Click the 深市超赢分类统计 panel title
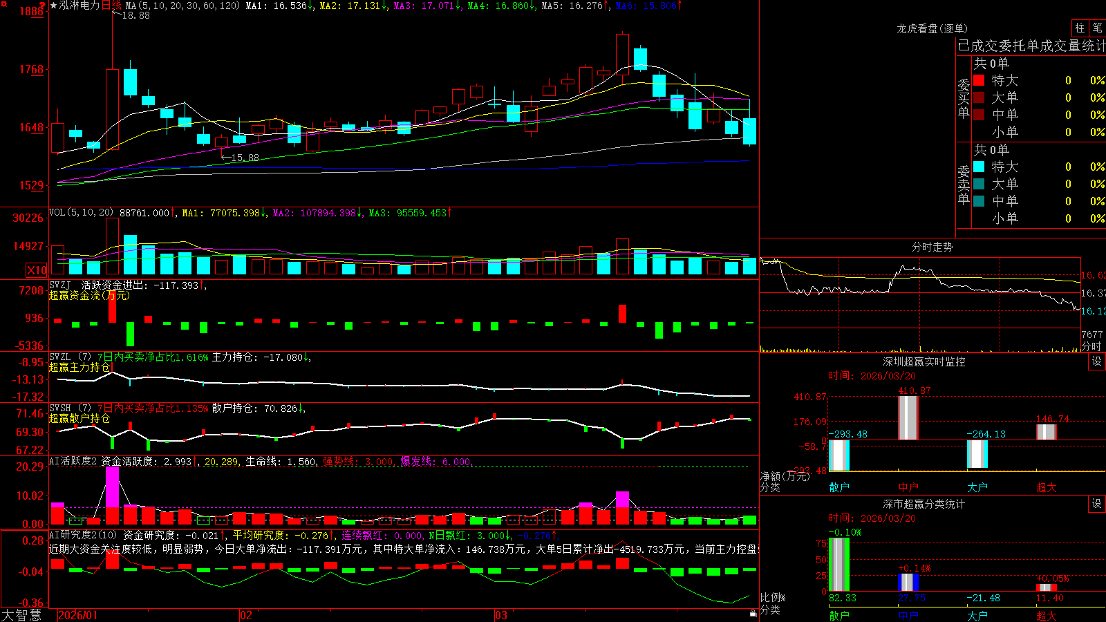The height and width of the screenshot is (622, 1106). click(924, 504)
